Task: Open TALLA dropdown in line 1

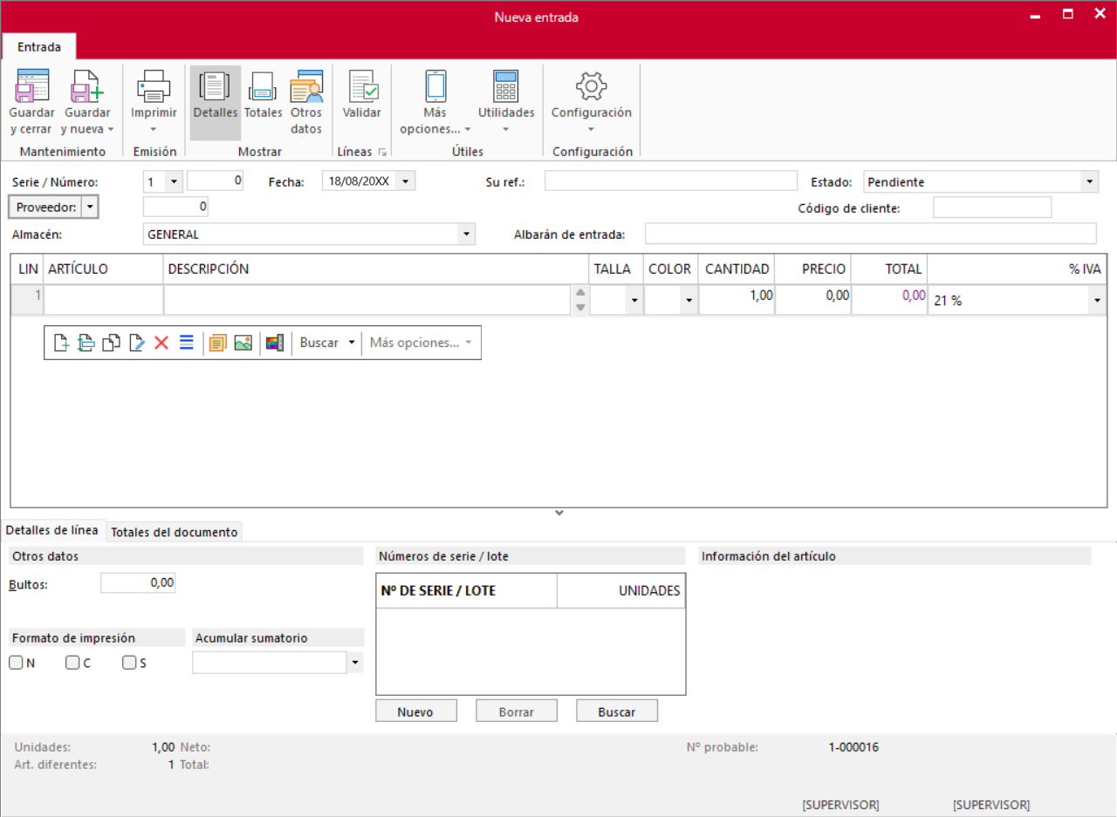Action: pos(634,301)
